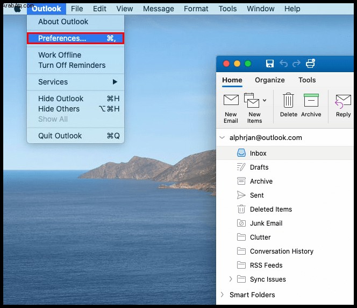The width and height of the screenshot is (357, 308).
Task: Click the green zoom window button
Action: [x=248, y=64]
